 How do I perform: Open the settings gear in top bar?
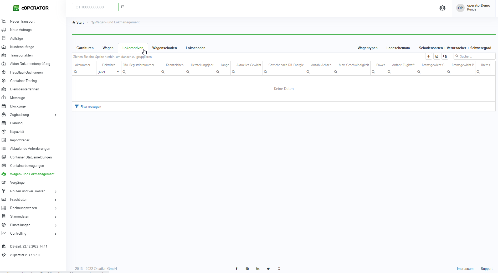[442, 8]
